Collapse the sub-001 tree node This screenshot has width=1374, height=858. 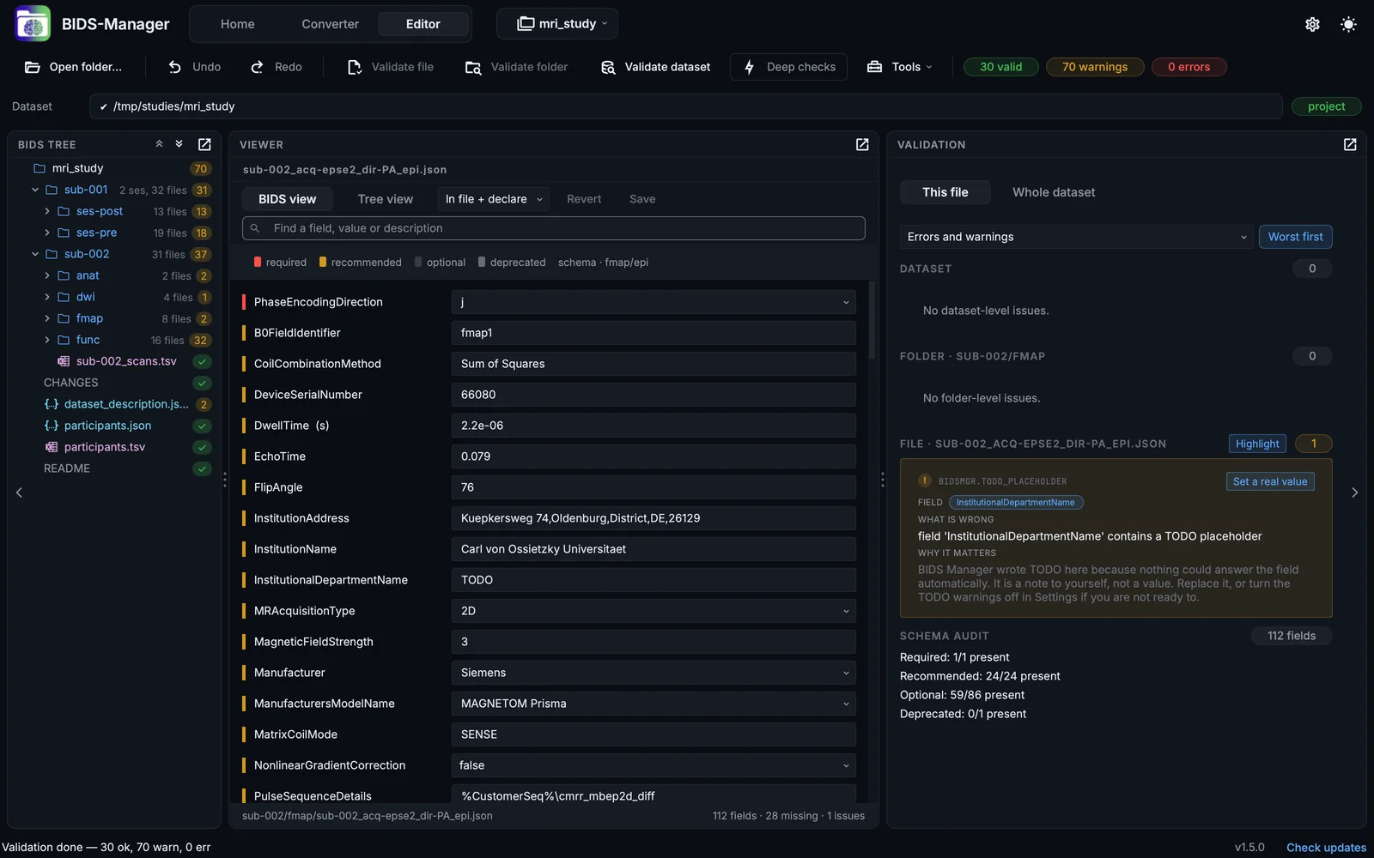tap(35, 190)
